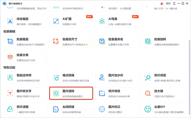Click the AI写真 portrait icon
Image resolution: width=191 pixels, height=118 pixels.
[102, 21]
